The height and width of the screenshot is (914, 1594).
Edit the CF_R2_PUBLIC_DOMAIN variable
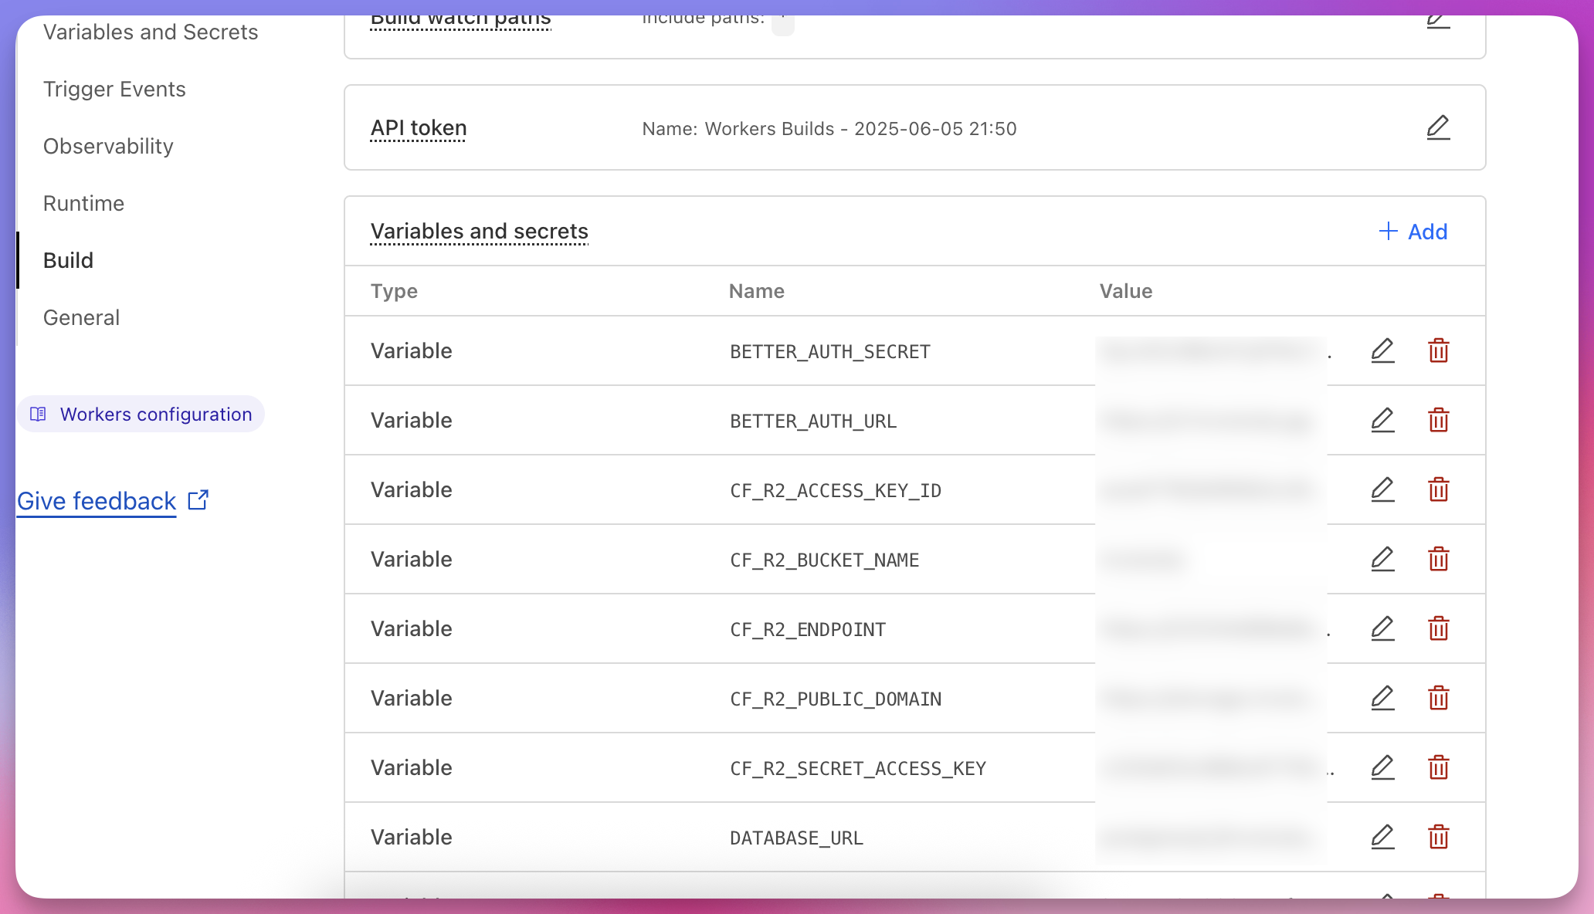[x=1382, y=698]
